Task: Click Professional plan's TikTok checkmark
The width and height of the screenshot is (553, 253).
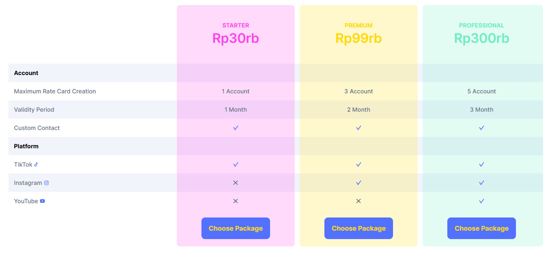Action: [x=481, y=164]
